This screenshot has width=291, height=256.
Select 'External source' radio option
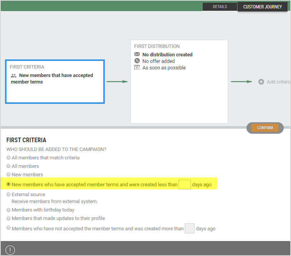[x=8, y=195]
